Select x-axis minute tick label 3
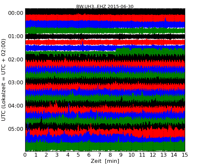Screen dimensions: 210x168 click(x=57, y=155)
